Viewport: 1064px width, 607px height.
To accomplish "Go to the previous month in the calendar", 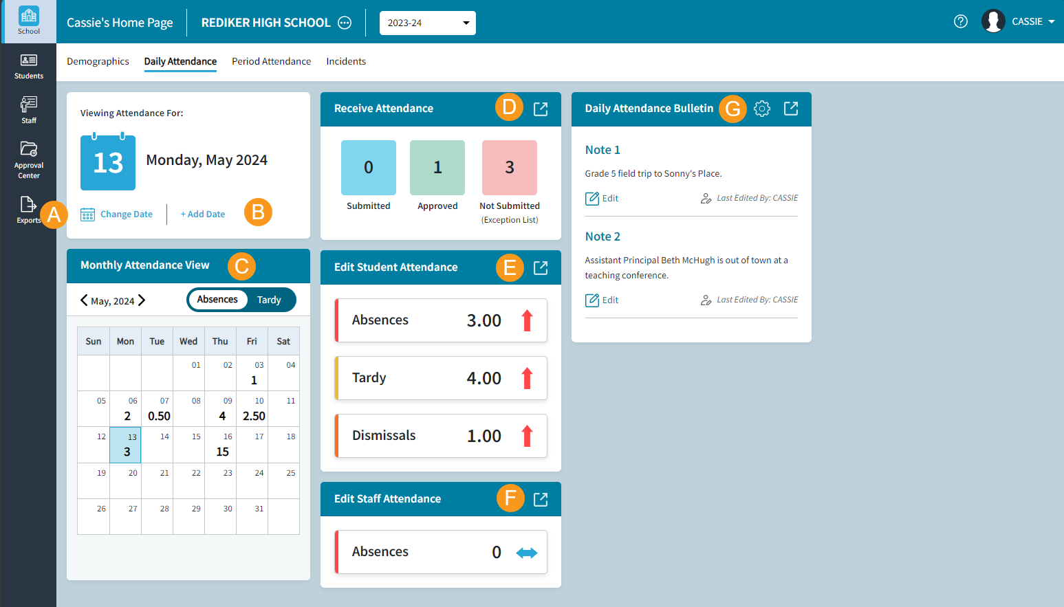I will (83, 300).
